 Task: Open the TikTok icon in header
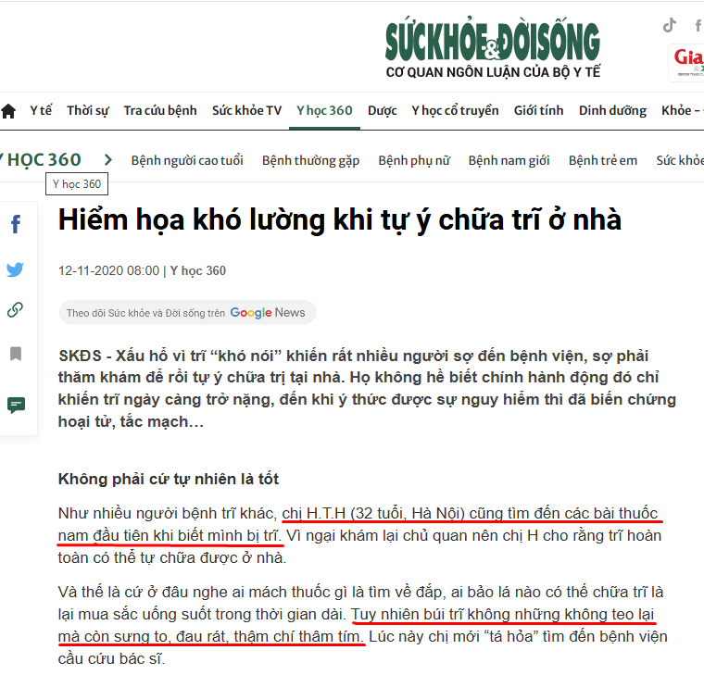click(x=670, y=25)
